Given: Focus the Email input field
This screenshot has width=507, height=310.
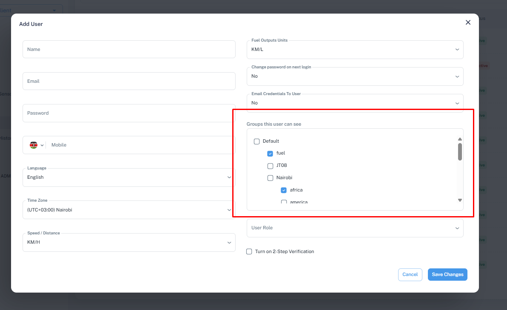Looking at the screenshot, I should (x=128, y=81).
